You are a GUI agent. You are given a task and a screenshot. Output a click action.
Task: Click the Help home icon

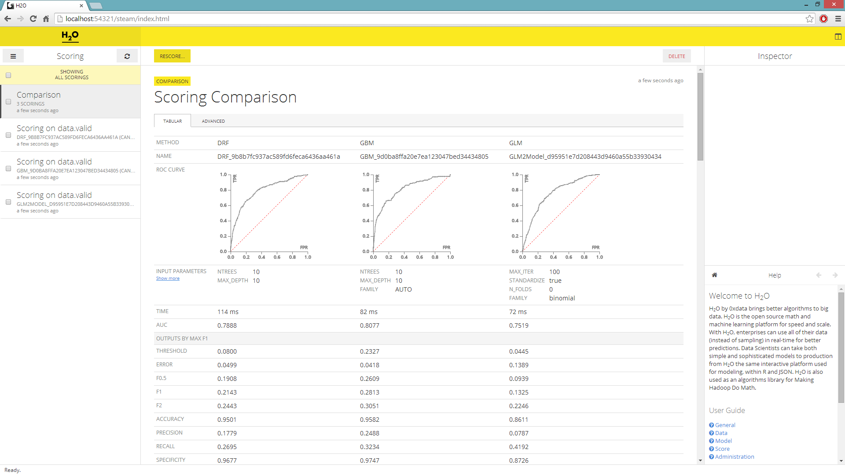tap(715, 275)
